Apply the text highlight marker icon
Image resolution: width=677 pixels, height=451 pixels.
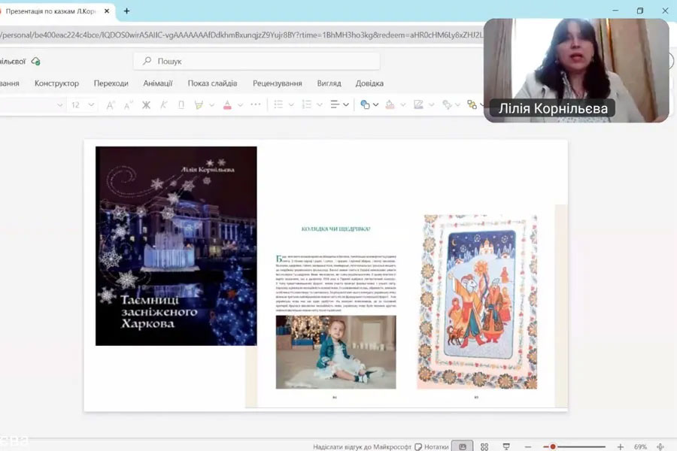199,104
